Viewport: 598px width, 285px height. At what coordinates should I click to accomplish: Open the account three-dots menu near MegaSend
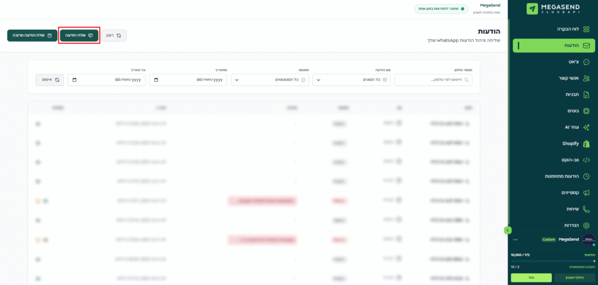point(515,239)
